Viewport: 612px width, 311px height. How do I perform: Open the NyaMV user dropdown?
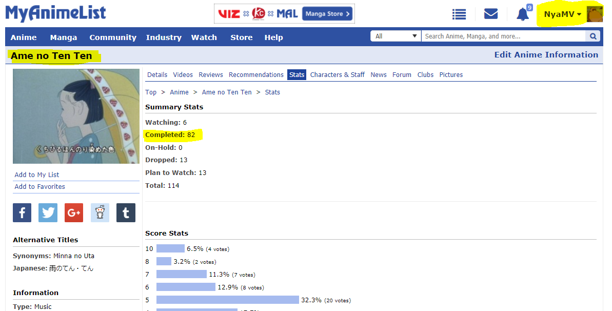click(x=562, y=14)
